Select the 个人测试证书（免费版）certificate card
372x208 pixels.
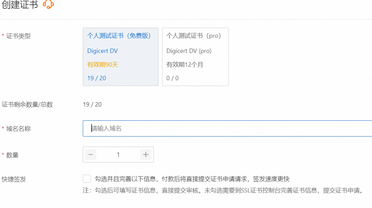[x=121, y=57]
